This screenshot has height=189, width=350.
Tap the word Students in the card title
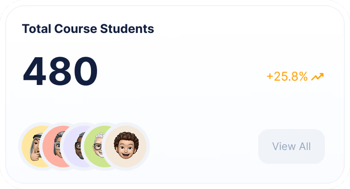click(127, 29)
